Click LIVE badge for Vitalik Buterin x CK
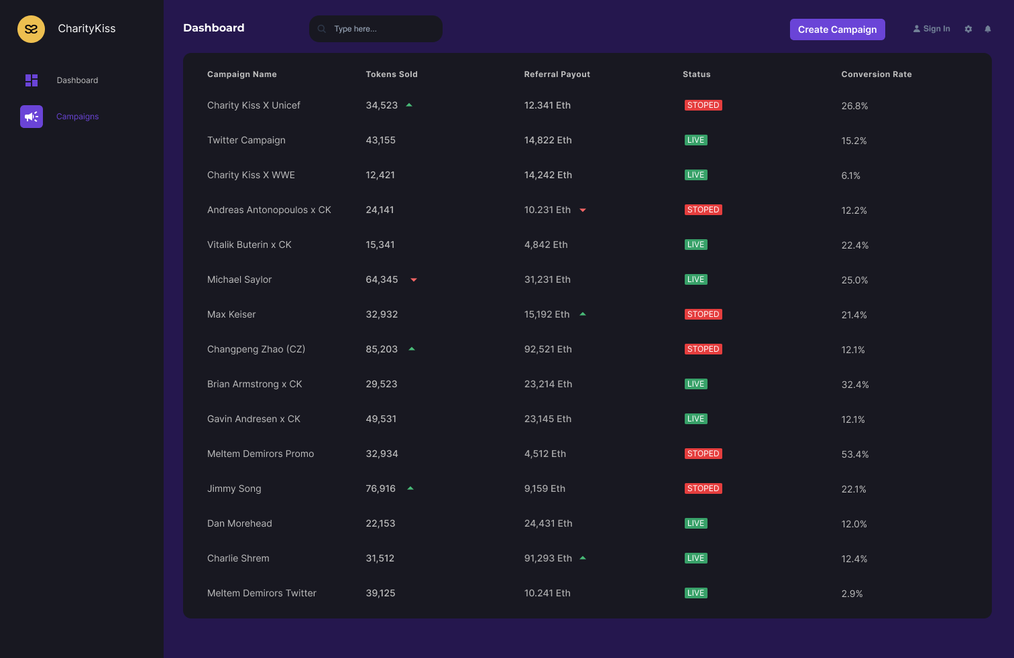The image size is (1014, 658). point(695,245)
